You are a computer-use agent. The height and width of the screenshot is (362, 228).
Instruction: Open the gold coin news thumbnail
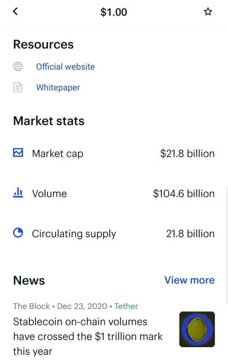tap(197, 329)
